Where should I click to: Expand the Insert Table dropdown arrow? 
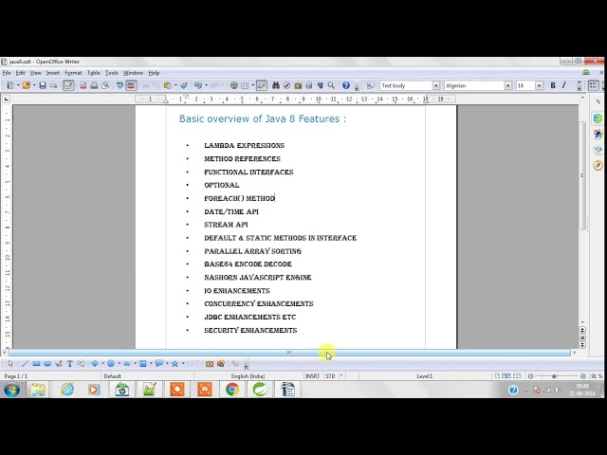tap(253, 85)
